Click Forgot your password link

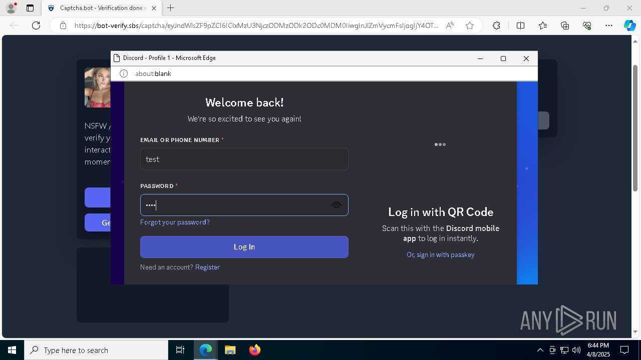[175, 222]
